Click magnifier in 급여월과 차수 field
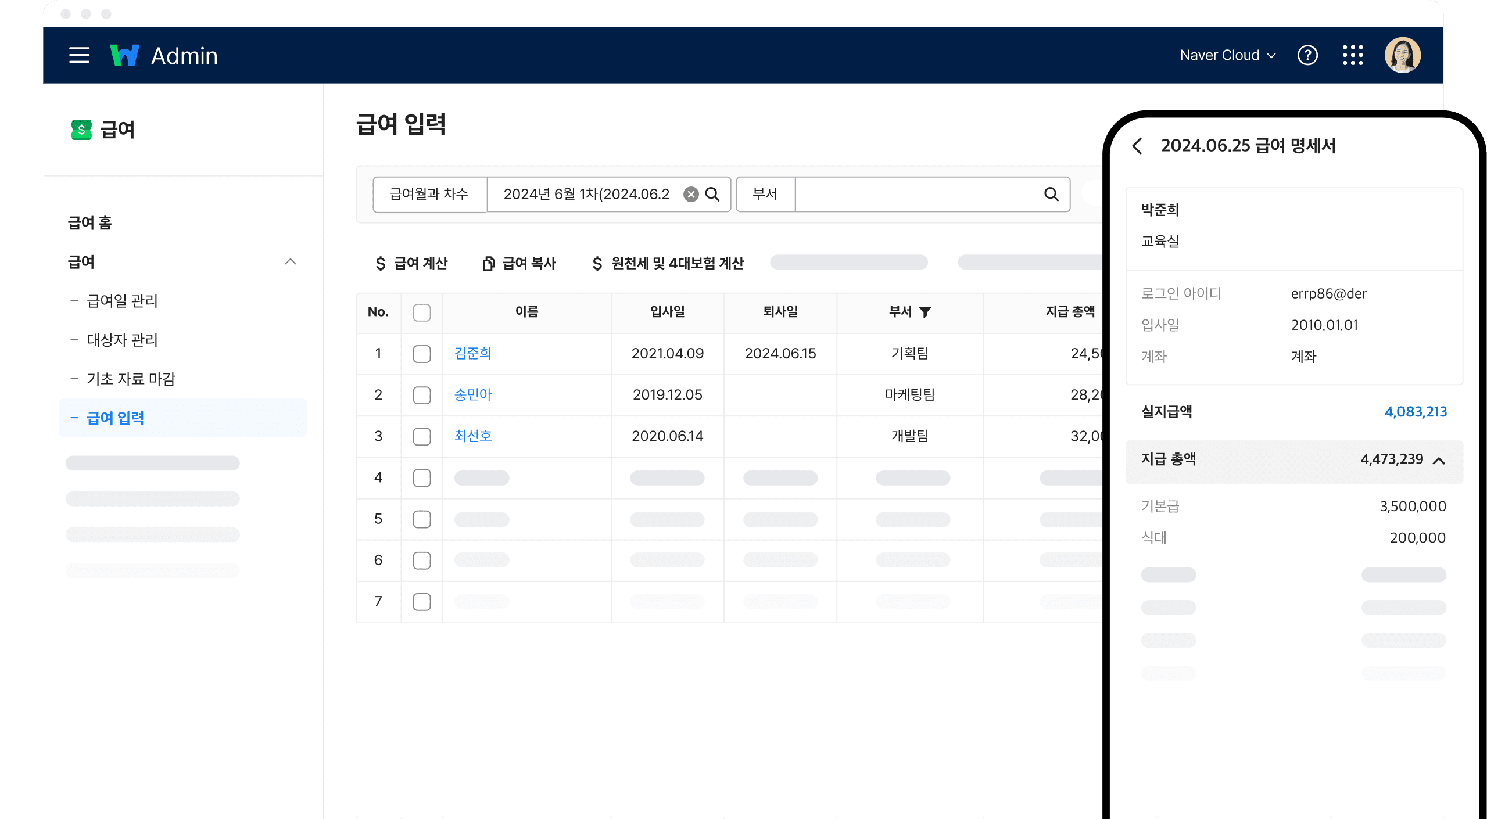1487x819 pixels. pyautogui.click(x=712, y=194)
